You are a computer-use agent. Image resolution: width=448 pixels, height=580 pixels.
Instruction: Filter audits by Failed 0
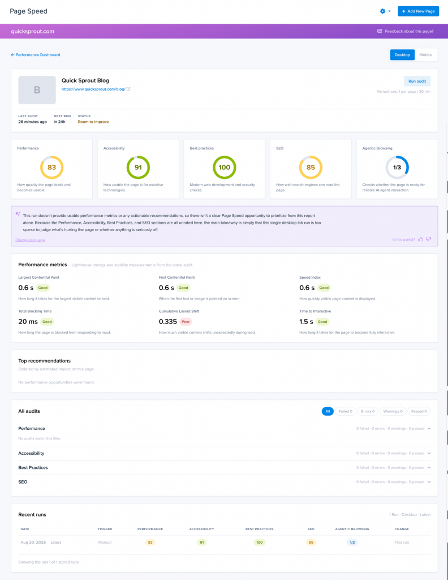pos(345,411)
